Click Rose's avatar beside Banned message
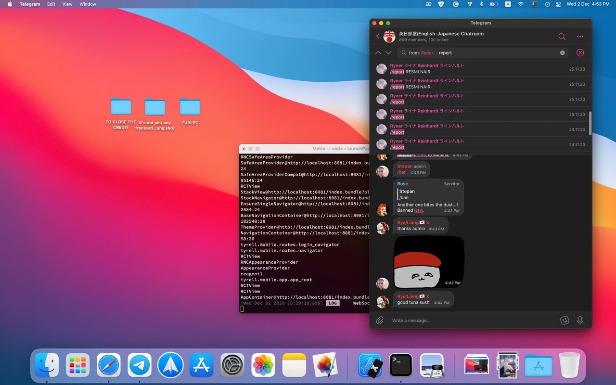616x385 pixels. coord(383,209)
